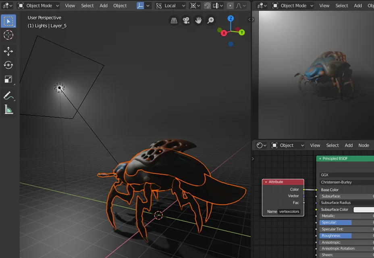Switch to the 3D Cursor tool
Image resolution: width=374 pixels, height=258 pixels.
[x=8, y=35]
